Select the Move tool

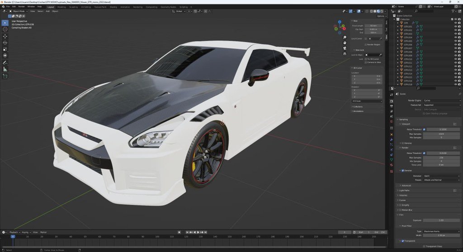pos(5,36)
